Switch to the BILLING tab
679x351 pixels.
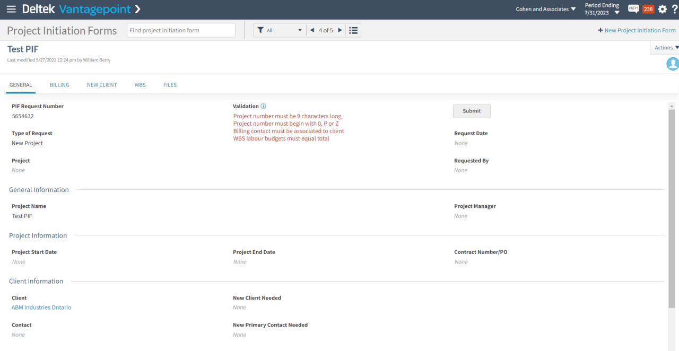59,85
